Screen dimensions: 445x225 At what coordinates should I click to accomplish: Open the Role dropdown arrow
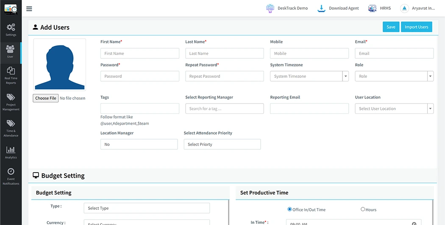click(431, 76)
